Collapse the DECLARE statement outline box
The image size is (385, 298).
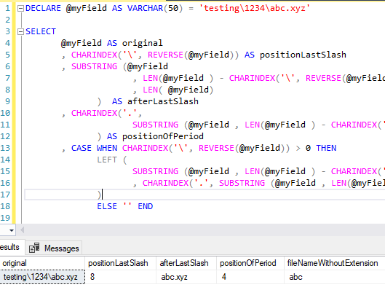pyautogui.click(x=21, y=9)
